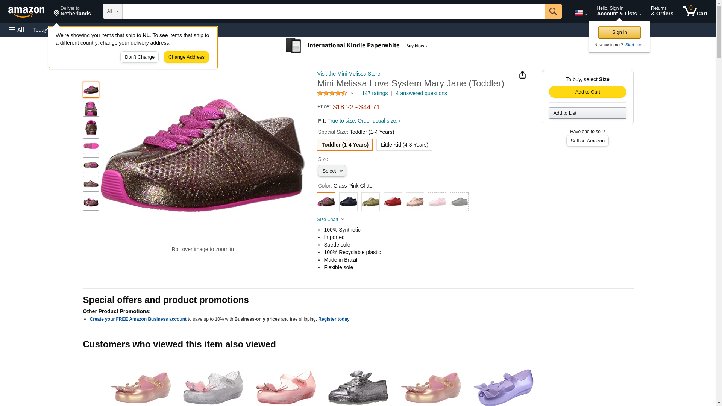
Task: Click the share icon beside product title
Action: point(522,75)
